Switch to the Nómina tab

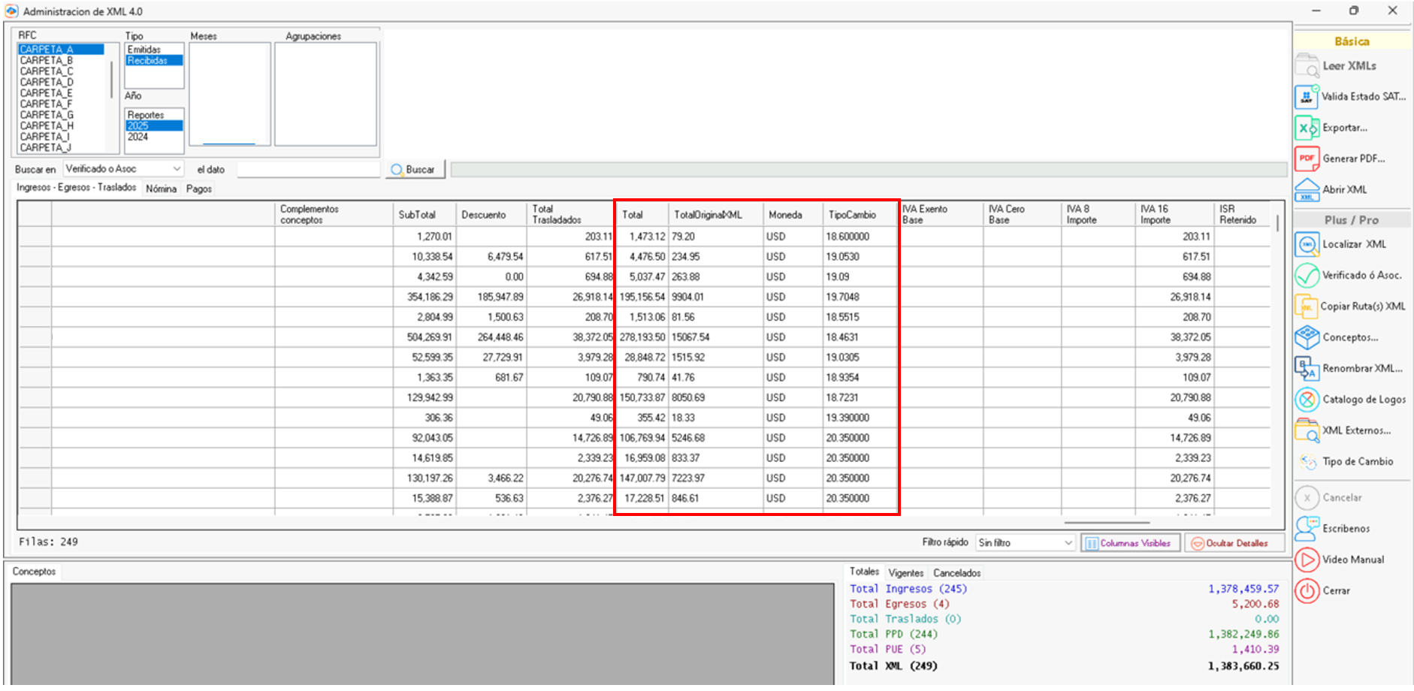coord(161,189)
